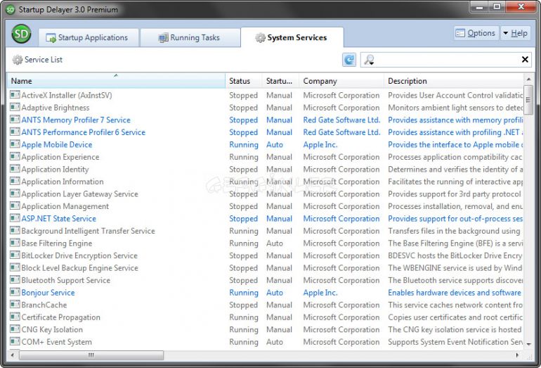This screenshot has height=368, width=541.
Task: Click the Application Management service icon
Action: (x=15, y=205)
